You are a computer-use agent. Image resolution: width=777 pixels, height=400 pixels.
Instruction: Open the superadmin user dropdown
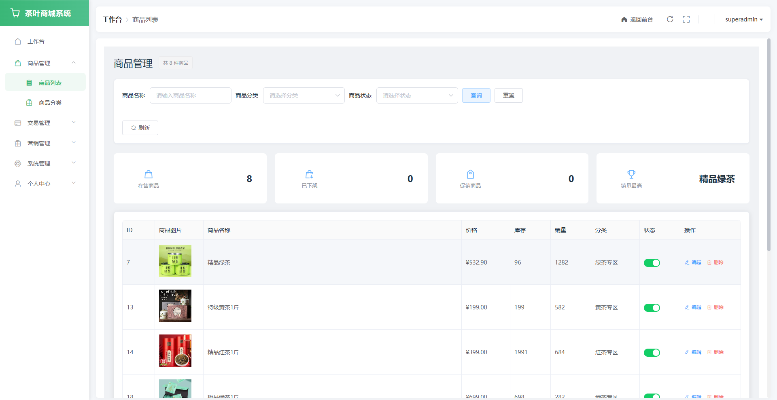(x=743, y=19)
